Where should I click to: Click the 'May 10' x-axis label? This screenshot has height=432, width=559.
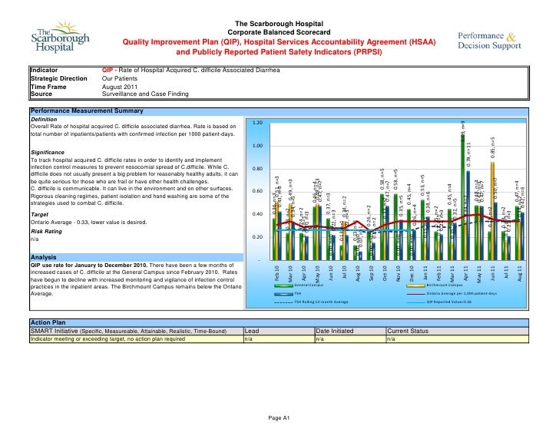(x=317, y=273)
